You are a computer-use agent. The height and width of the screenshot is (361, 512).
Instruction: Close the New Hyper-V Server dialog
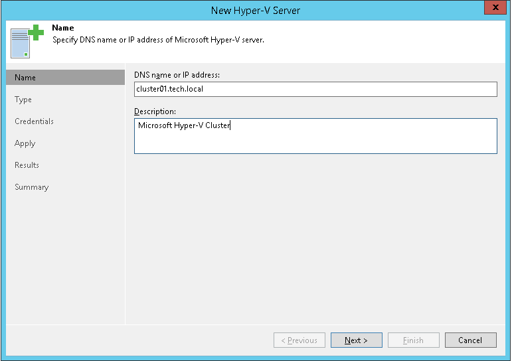click(x=495, y=7)
